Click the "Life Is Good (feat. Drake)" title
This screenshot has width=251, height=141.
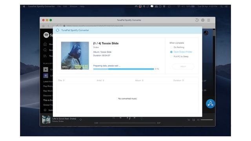tap(64, 119)
